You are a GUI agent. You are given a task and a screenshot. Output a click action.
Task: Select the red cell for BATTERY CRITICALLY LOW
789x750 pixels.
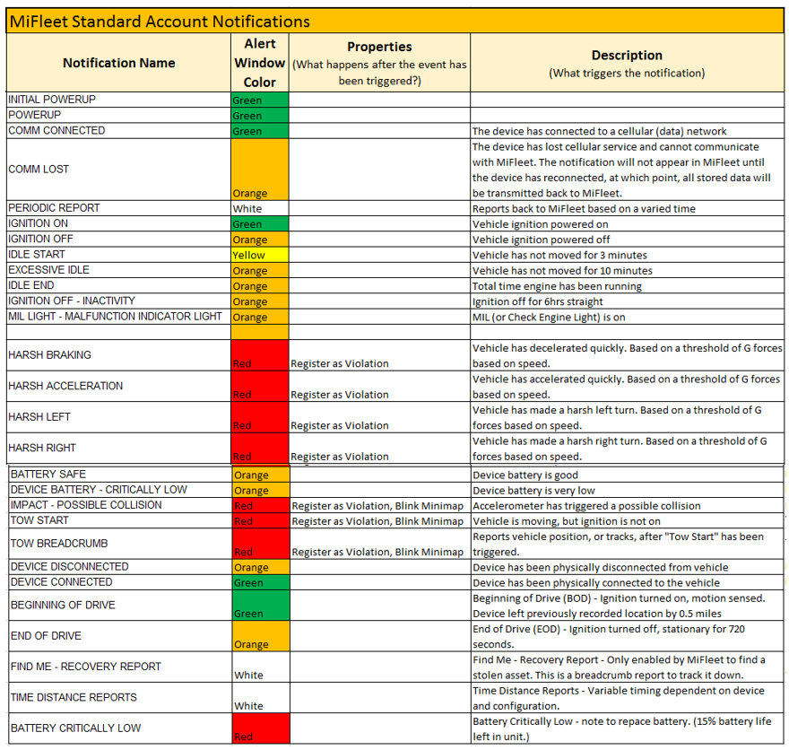pyautogui.click(x=260, y=728)
